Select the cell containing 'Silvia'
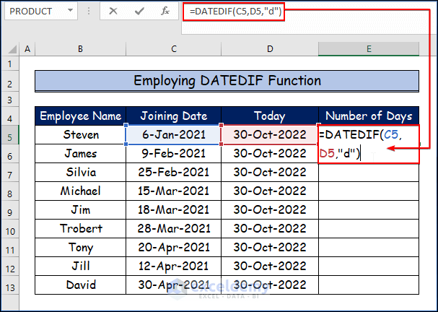The height and width of the screenshot is (312, 438). tap(80, 172)
